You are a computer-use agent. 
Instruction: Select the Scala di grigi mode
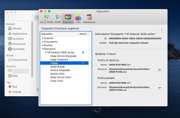point(58,67)
